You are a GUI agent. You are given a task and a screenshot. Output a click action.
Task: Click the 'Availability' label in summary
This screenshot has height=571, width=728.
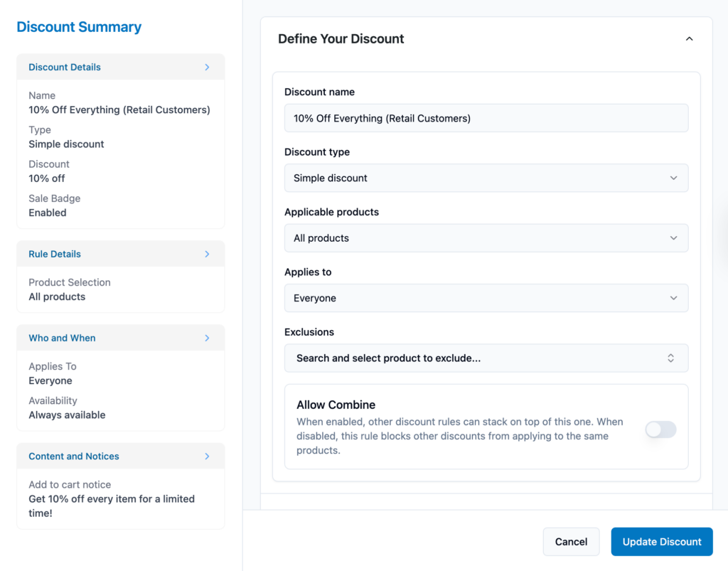tap(53, 400)
